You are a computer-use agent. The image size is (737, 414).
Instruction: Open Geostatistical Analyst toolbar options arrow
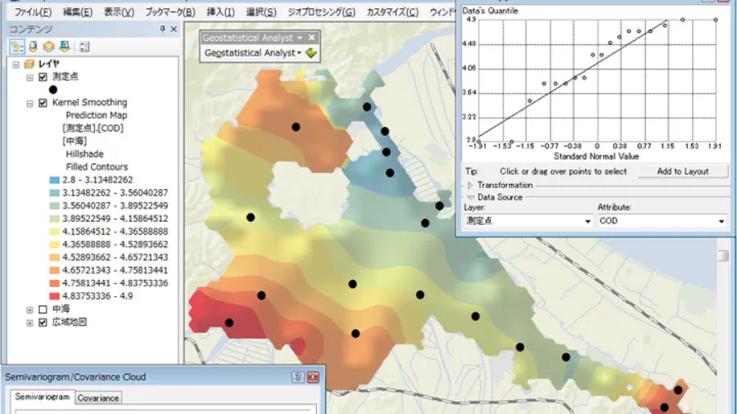300,38
